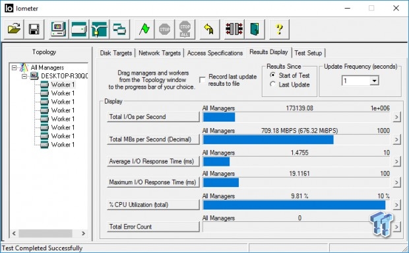Viewport: 409px width, 253px height.
Task: Select the Results Display tab
Action: (x=268, y=52)
